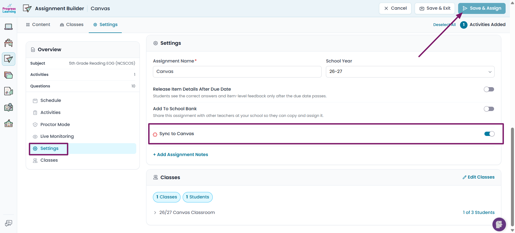Open the Progress Learning home logo

point(9,9)
